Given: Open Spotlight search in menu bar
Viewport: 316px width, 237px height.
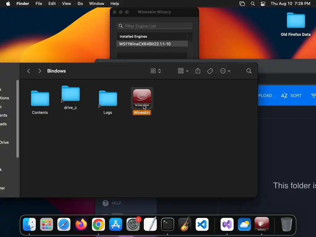Looking at the screenshot, I should [253, 4].
